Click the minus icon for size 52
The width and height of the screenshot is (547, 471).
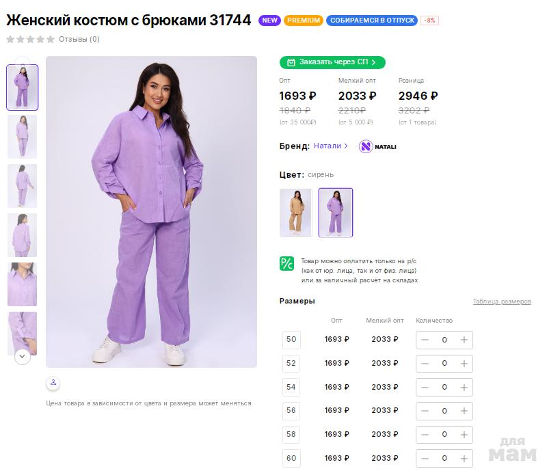pyautogui.click(x=425, y=364)
